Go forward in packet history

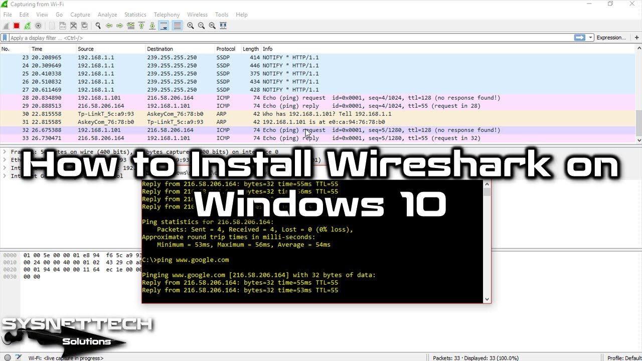pos(120,26)
